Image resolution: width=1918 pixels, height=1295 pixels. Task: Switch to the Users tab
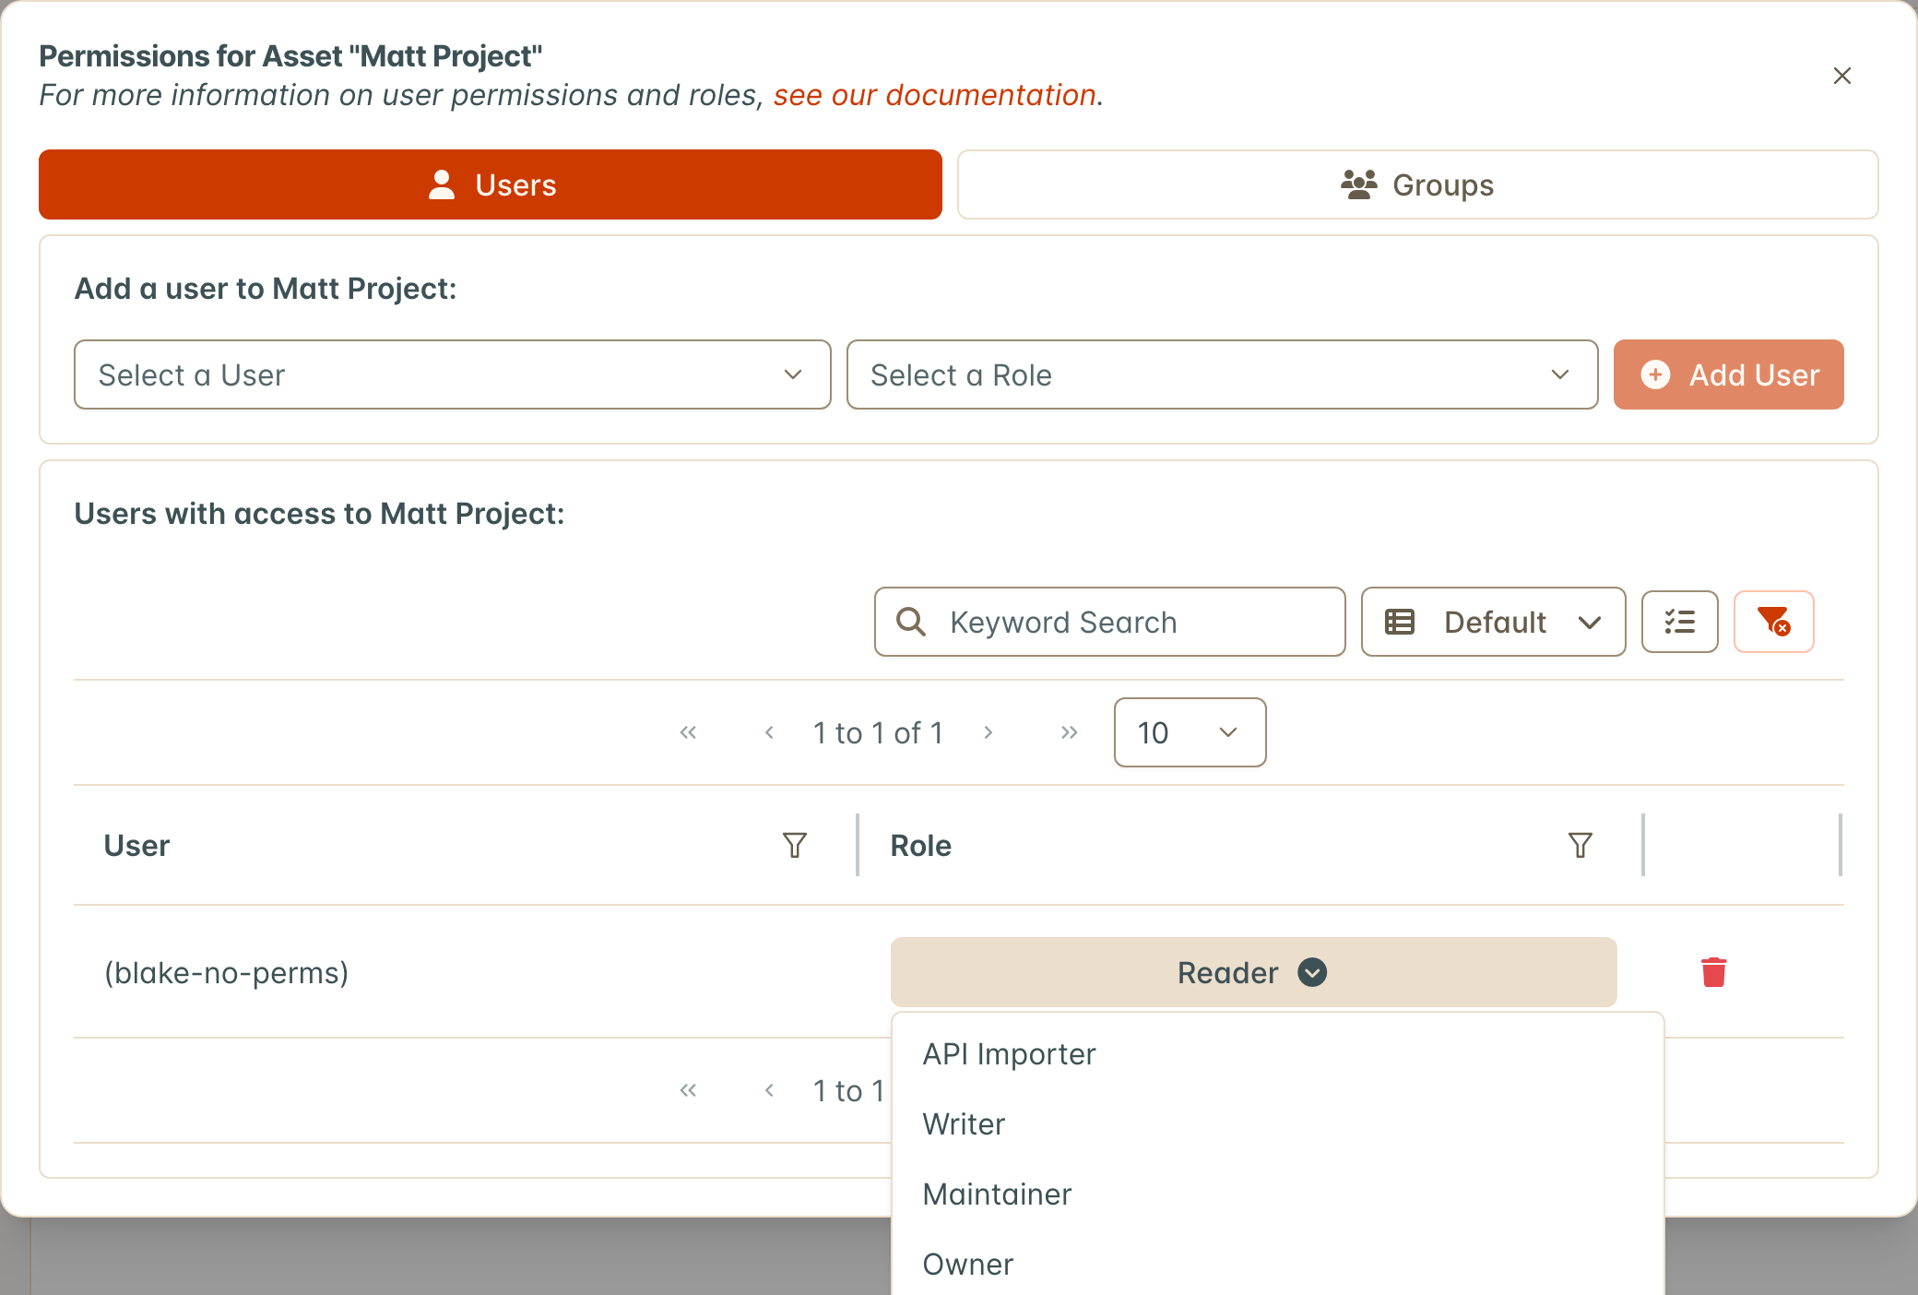[x=491, y=184]
